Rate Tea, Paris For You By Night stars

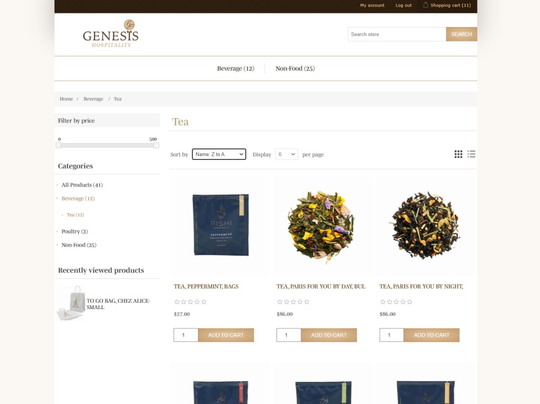pyautogui.click(x=396, y=302)
